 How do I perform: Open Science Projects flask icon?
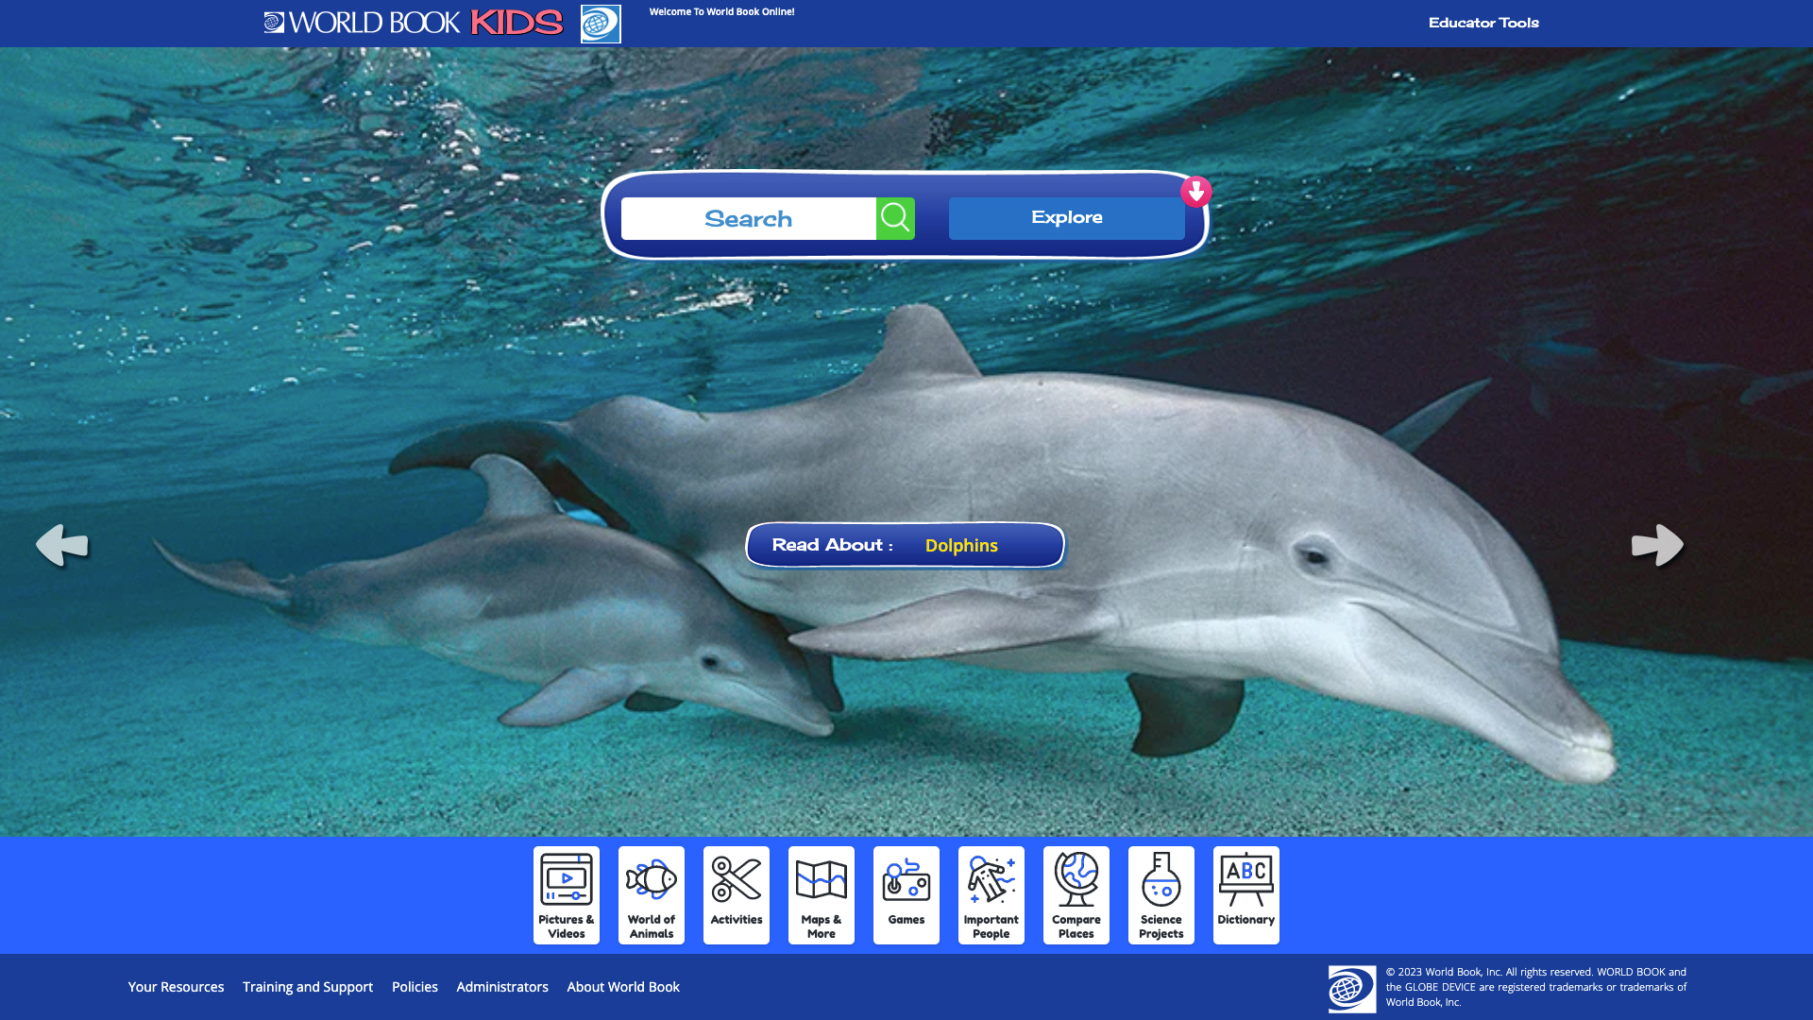pyautogui.click(x=1161, y=894)
